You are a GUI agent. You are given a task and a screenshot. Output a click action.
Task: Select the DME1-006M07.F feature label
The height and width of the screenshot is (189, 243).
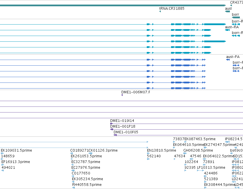coord(136,92)
